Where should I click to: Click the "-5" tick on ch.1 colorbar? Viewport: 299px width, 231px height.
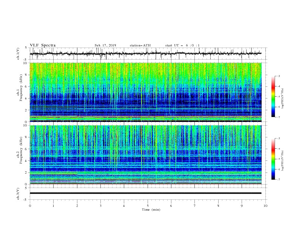pyautogui.click(x=279, y=97)
